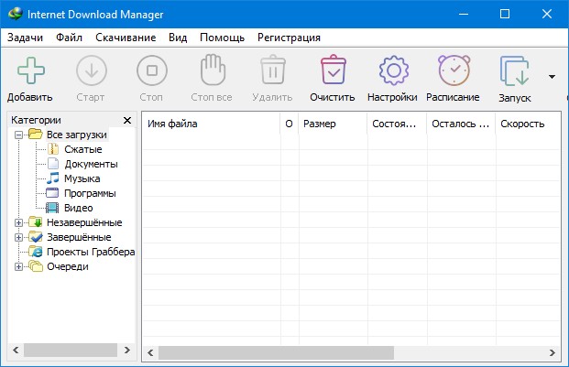Viewport: 569px width, 367px height.
Task: Select the Завершённые category label
Action: (x=79, y=237)
